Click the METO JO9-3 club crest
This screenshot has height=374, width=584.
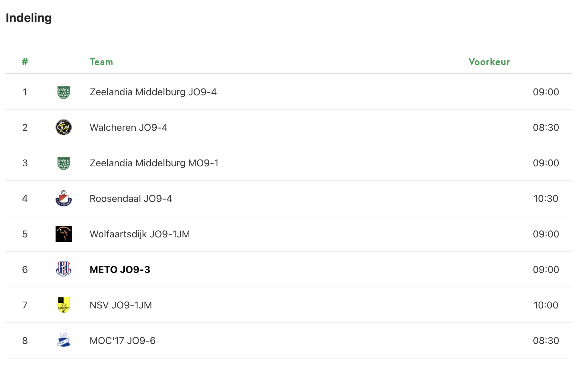[64, 270]
